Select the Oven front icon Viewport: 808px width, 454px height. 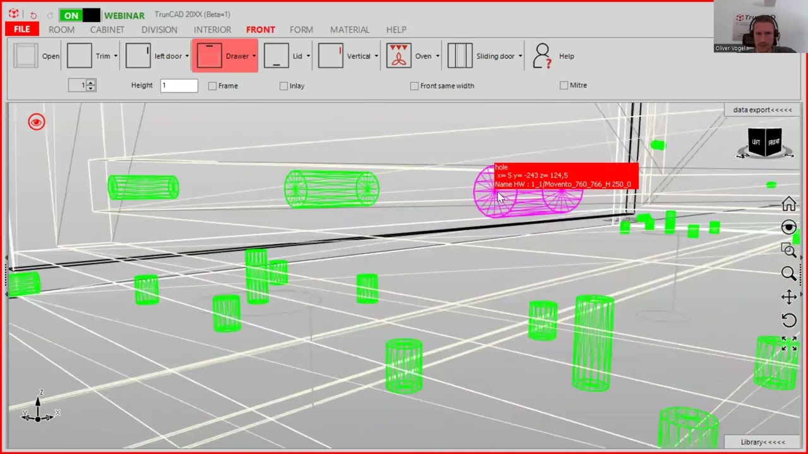(x=399, y=55)
